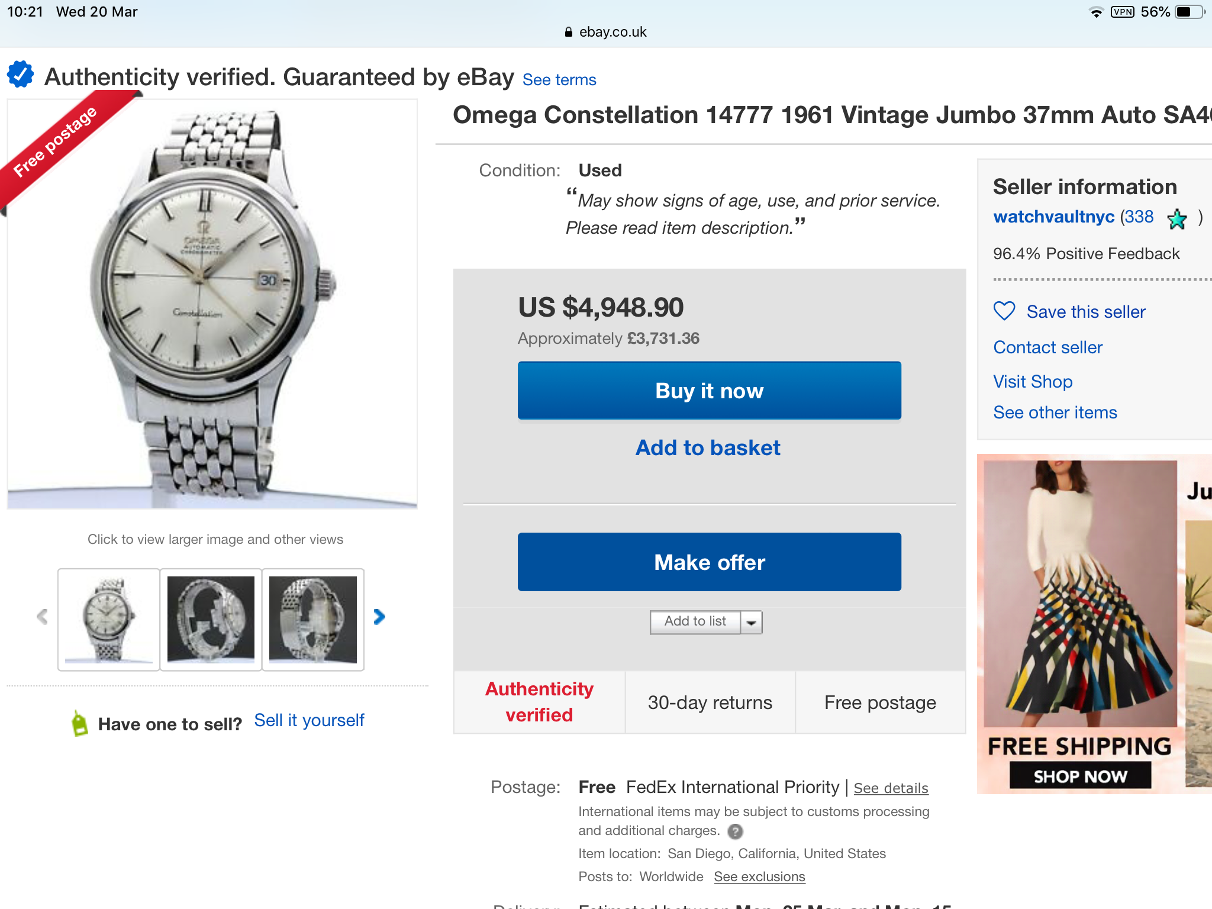This screenshot has height=909, width=1212.
Task: Tap the padlock icon beside ebay.co.uk
Action: [569, 33]
